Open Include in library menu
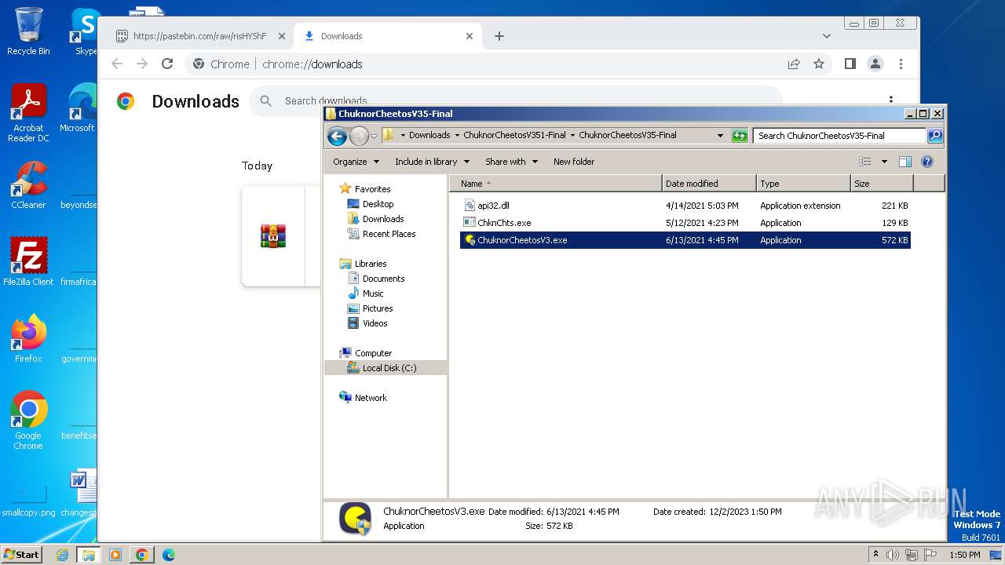 click(x=432, y=162)
